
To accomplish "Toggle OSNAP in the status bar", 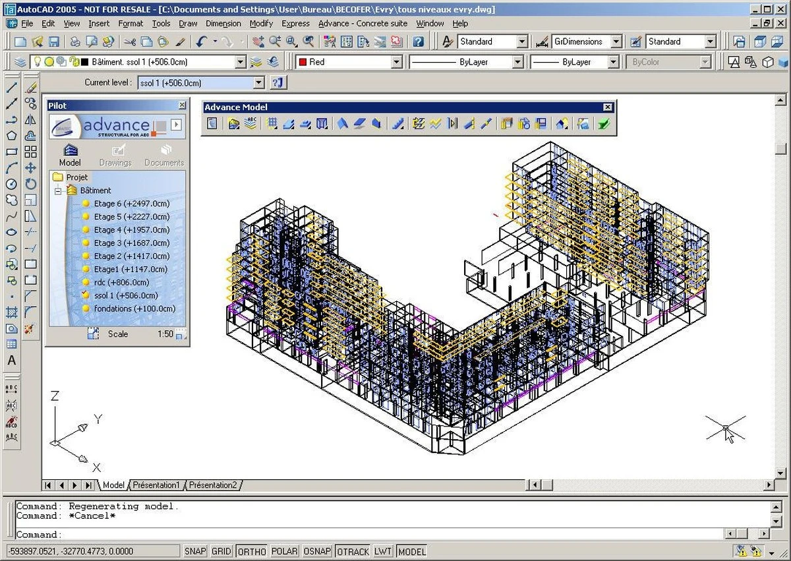I will pos(318,551).
